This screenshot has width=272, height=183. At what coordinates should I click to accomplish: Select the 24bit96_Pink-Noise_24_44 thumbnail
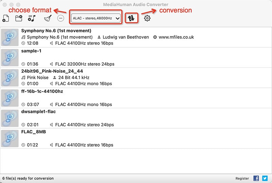click(x=10, y=78)
